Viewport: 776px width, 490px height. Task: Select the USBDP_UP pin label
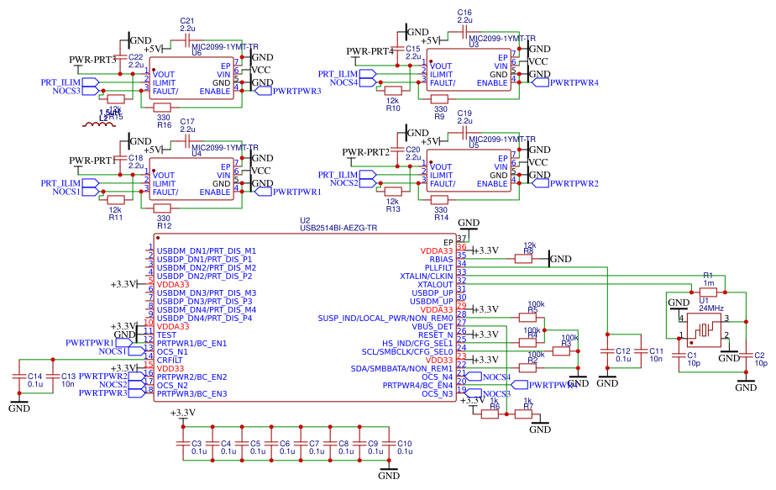pyautogui.click(x=433, y=292)
